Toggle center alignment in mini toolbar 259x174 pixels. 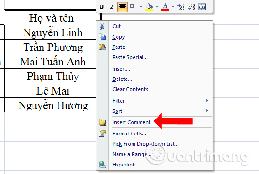tap(122, 7)
